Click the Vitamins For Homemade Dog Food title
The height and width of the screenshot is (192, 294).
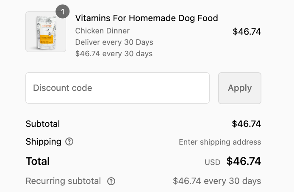(x=146, y=18)
